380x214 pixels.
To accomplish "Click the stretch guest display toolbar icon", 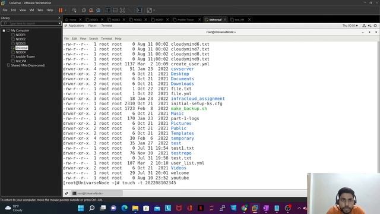I will click(x=149, y=10).
